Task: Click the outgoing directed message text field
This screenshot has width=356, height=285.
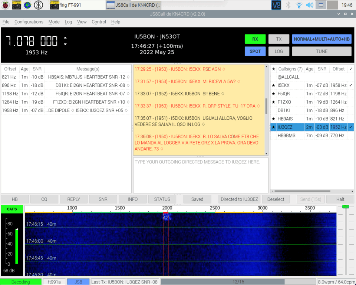Action: pos(201,175)
